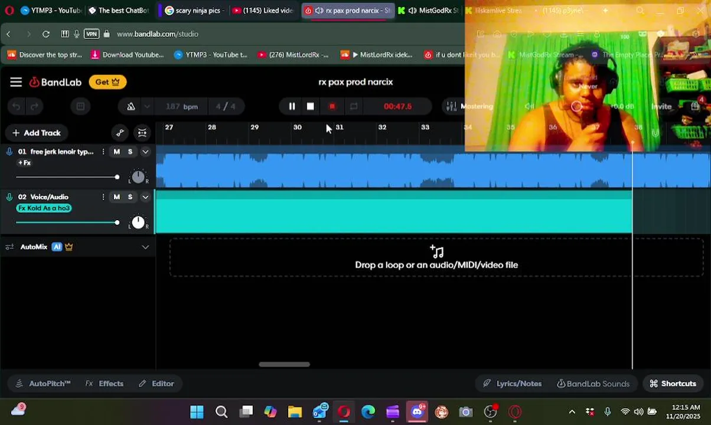This screenshot has height=425, width=711.
Task: Click the address bar URL bandlab.com/studio
Action: pyautogui.click(x=158, y=34)
